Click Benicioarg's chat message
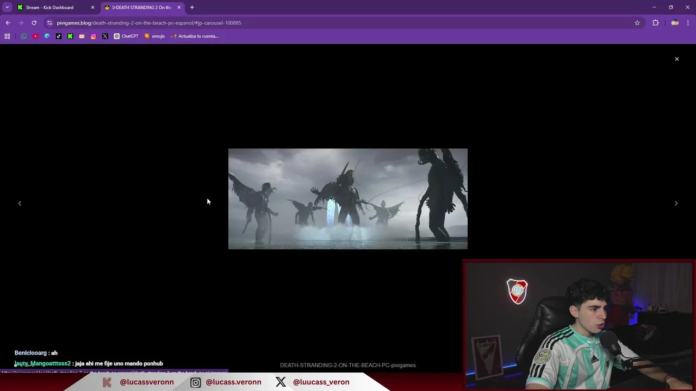 36,353
